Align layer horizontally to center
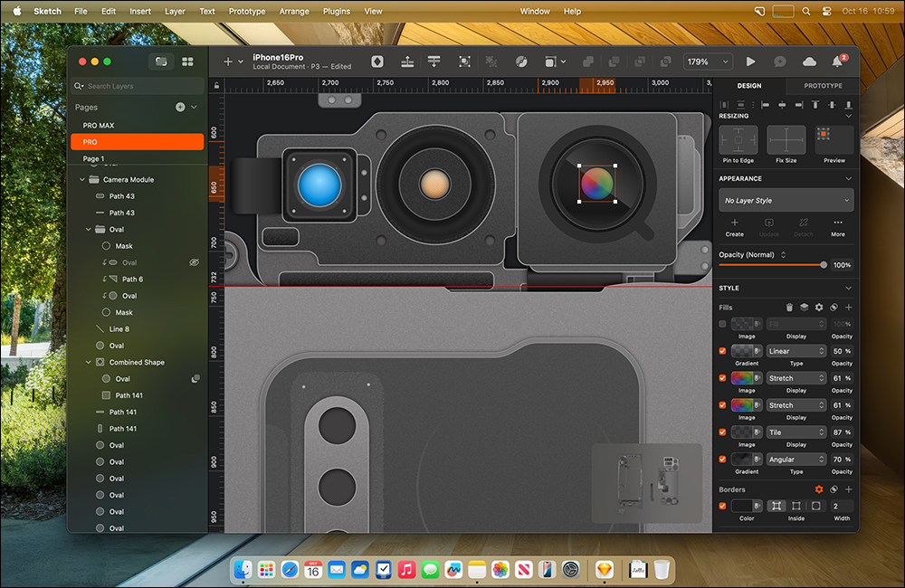Image resolution: width=905 pixels, height=588 pixels. coord(782,105)
